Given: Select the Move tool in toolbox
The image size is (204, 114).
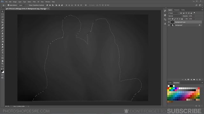Looking at the screenshot, I should (3, 11).
